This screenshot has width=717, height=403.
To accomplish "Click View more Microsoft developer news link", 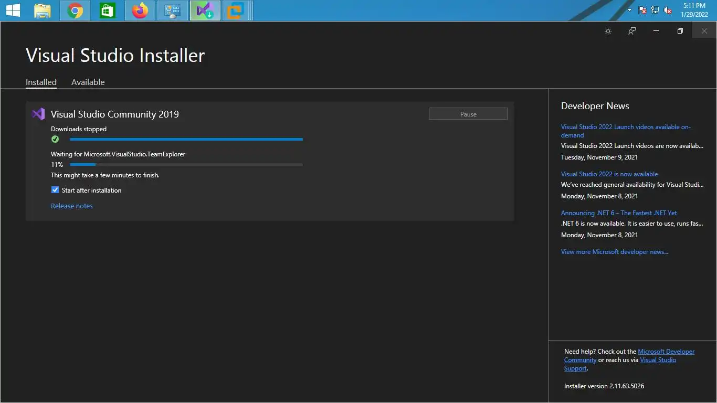I will pos(615,252).
